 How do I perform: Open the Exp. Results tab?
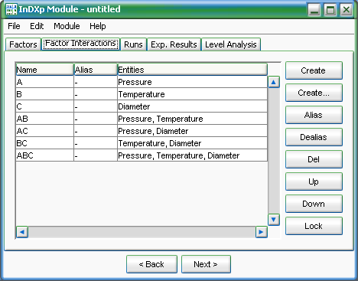pyautogui.click(x=174, y=44)
